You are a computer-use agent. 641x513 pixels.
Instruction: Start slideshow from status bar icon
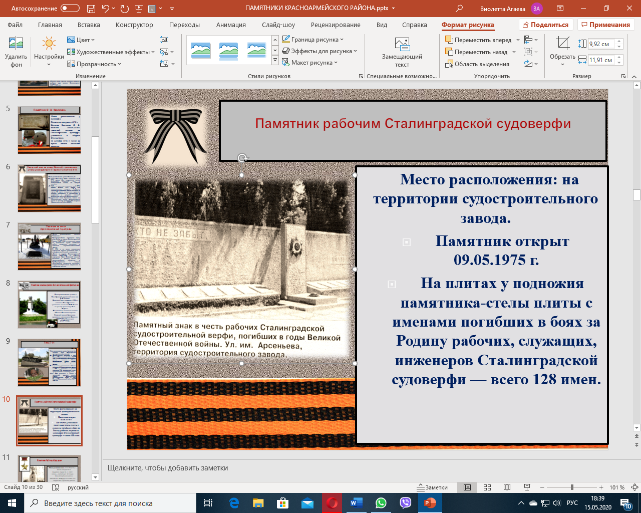click(527, 487)
